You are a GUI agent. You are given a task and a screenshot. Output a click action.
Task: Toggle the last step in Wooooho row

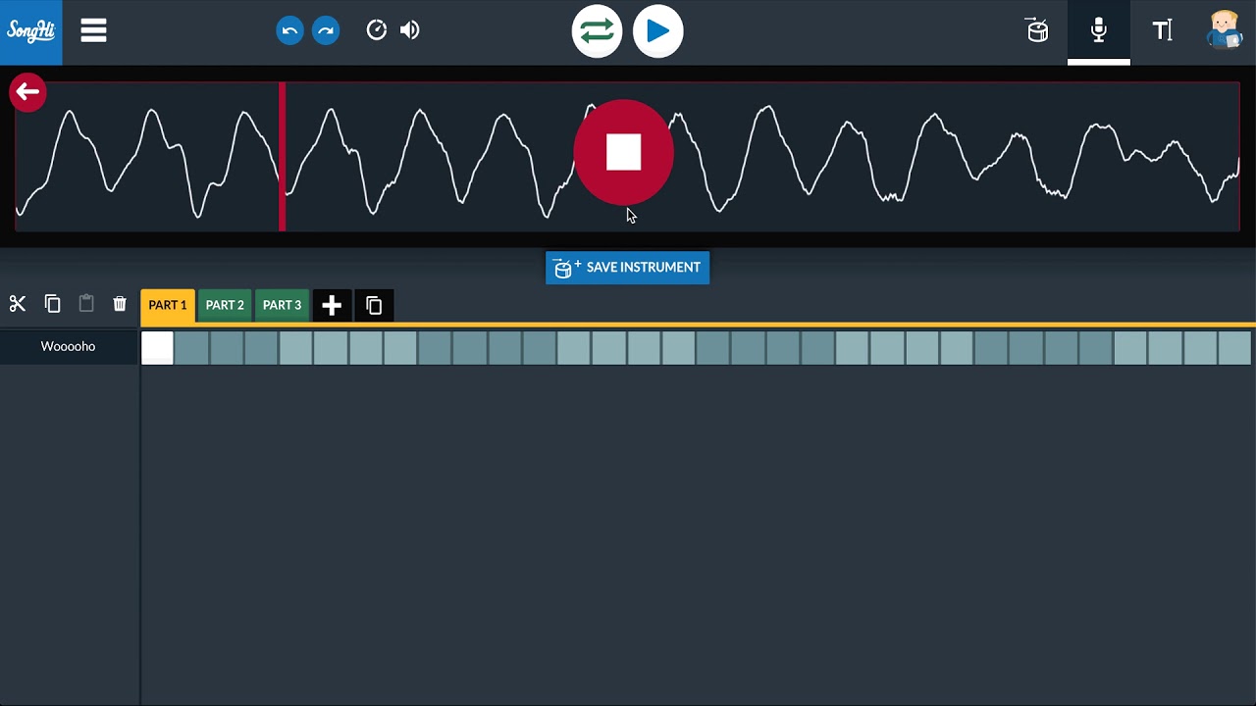[1234, 348]
